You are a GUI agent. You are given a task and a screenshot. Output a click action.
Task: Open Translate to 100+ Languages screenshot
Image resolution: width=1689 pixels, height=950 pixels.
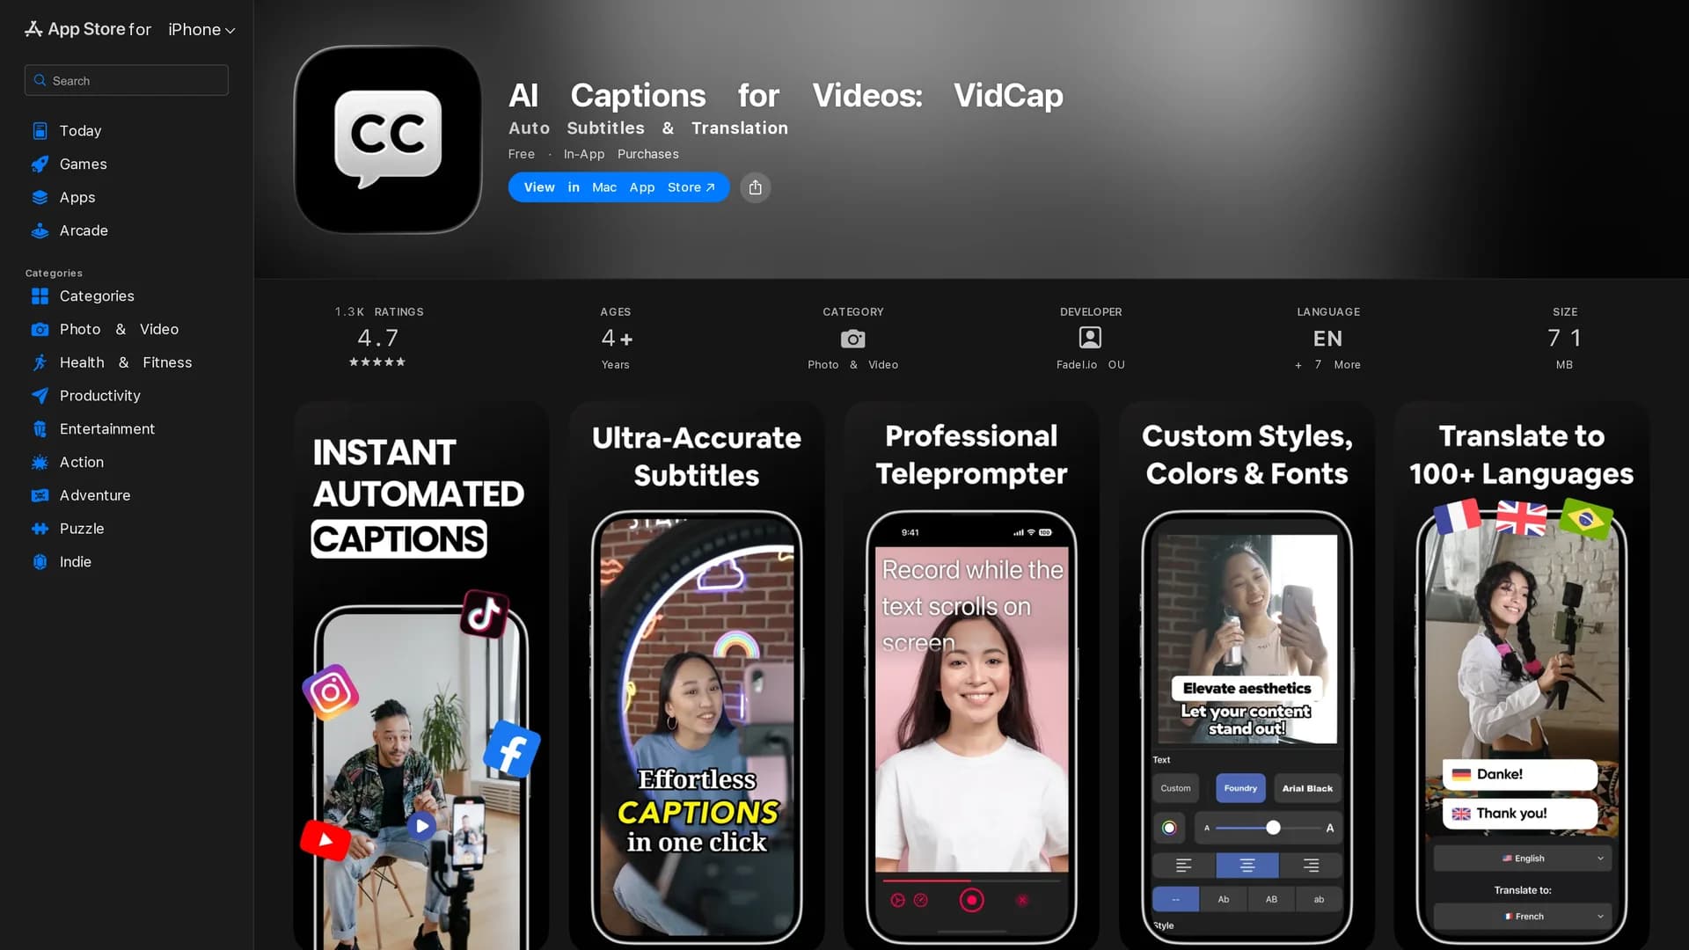click(1522, 676)
